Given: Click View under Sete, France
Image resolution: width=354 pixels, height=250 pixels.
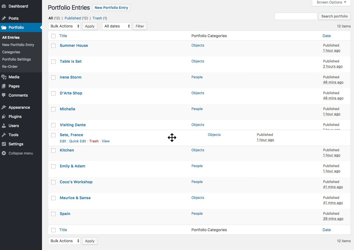Looking at the screenshot, I should (x=106, y=141).
